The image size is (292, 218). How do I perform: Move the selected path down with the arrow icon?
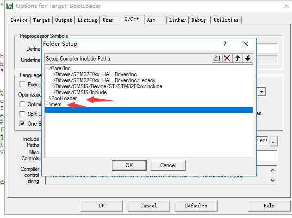tap(248, 59)
